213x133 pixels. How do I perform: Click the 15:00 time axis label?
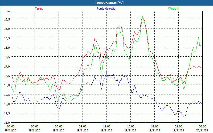pyautogui.click(x=130, y=126)
